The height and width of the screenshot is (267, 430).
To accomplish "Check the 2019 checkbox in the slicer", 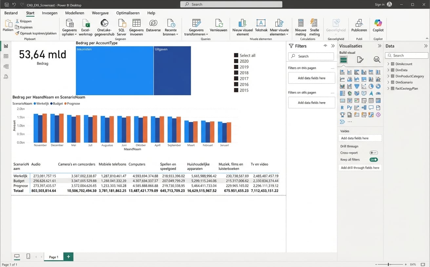I will tap(235, 67).
